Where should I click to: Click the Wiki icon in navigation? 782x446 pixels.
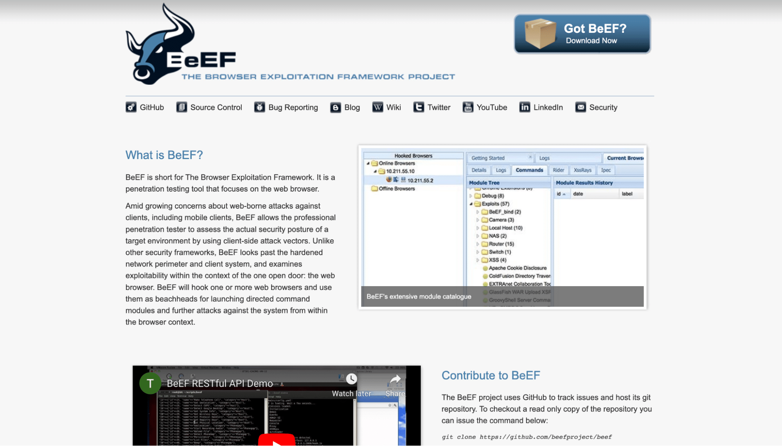coord(378,107)
